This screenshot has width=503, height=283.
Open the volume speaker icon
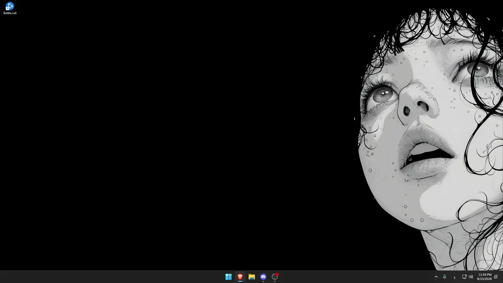tap(471, 277)
